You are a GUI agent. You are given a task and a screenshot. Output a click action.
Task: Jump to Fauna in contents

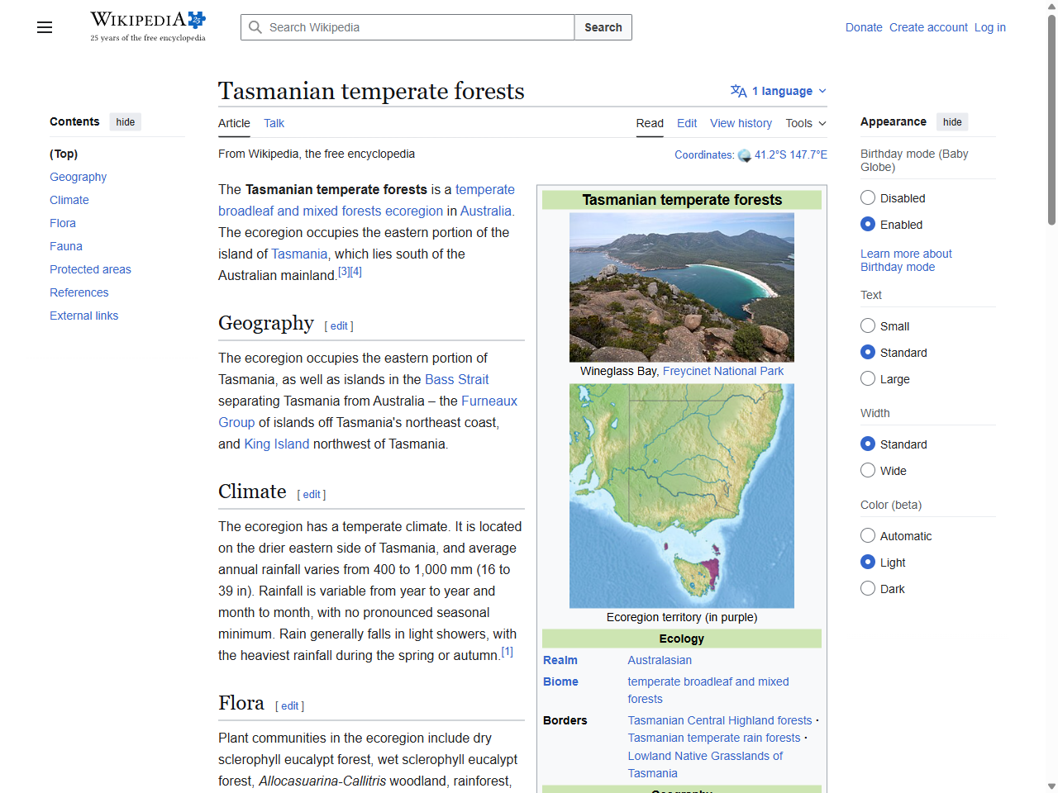click(66, 246)
